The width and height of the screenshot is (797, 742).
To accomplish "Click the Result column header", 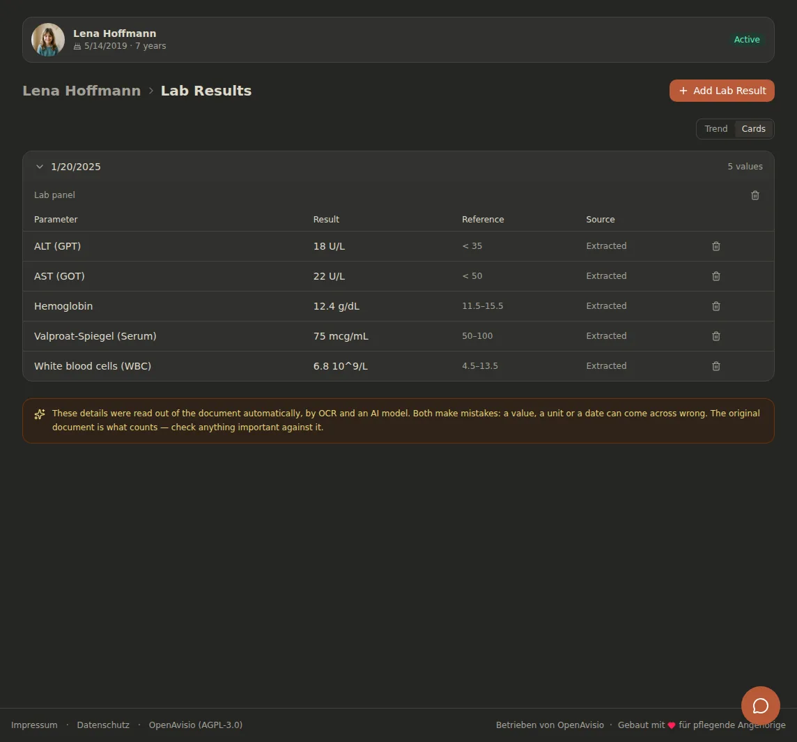I will [x=326, y=220].
